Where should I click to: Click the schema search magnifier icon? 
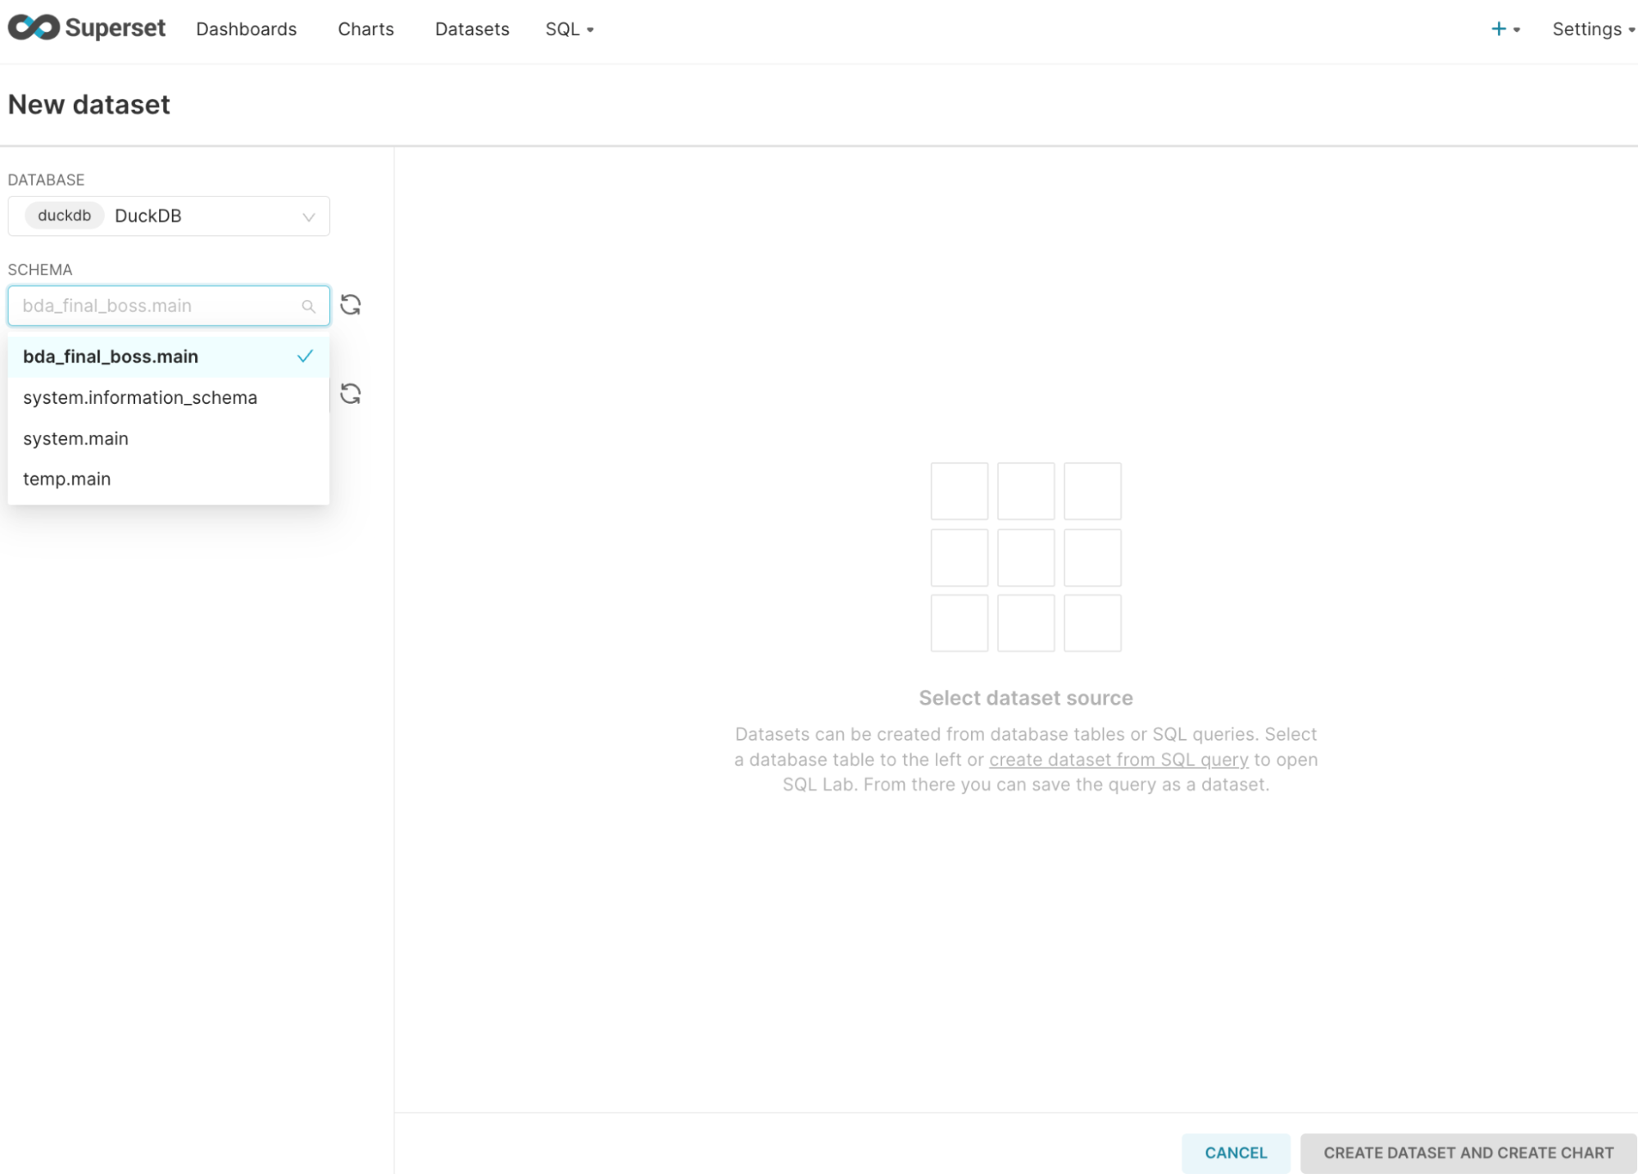308,306
